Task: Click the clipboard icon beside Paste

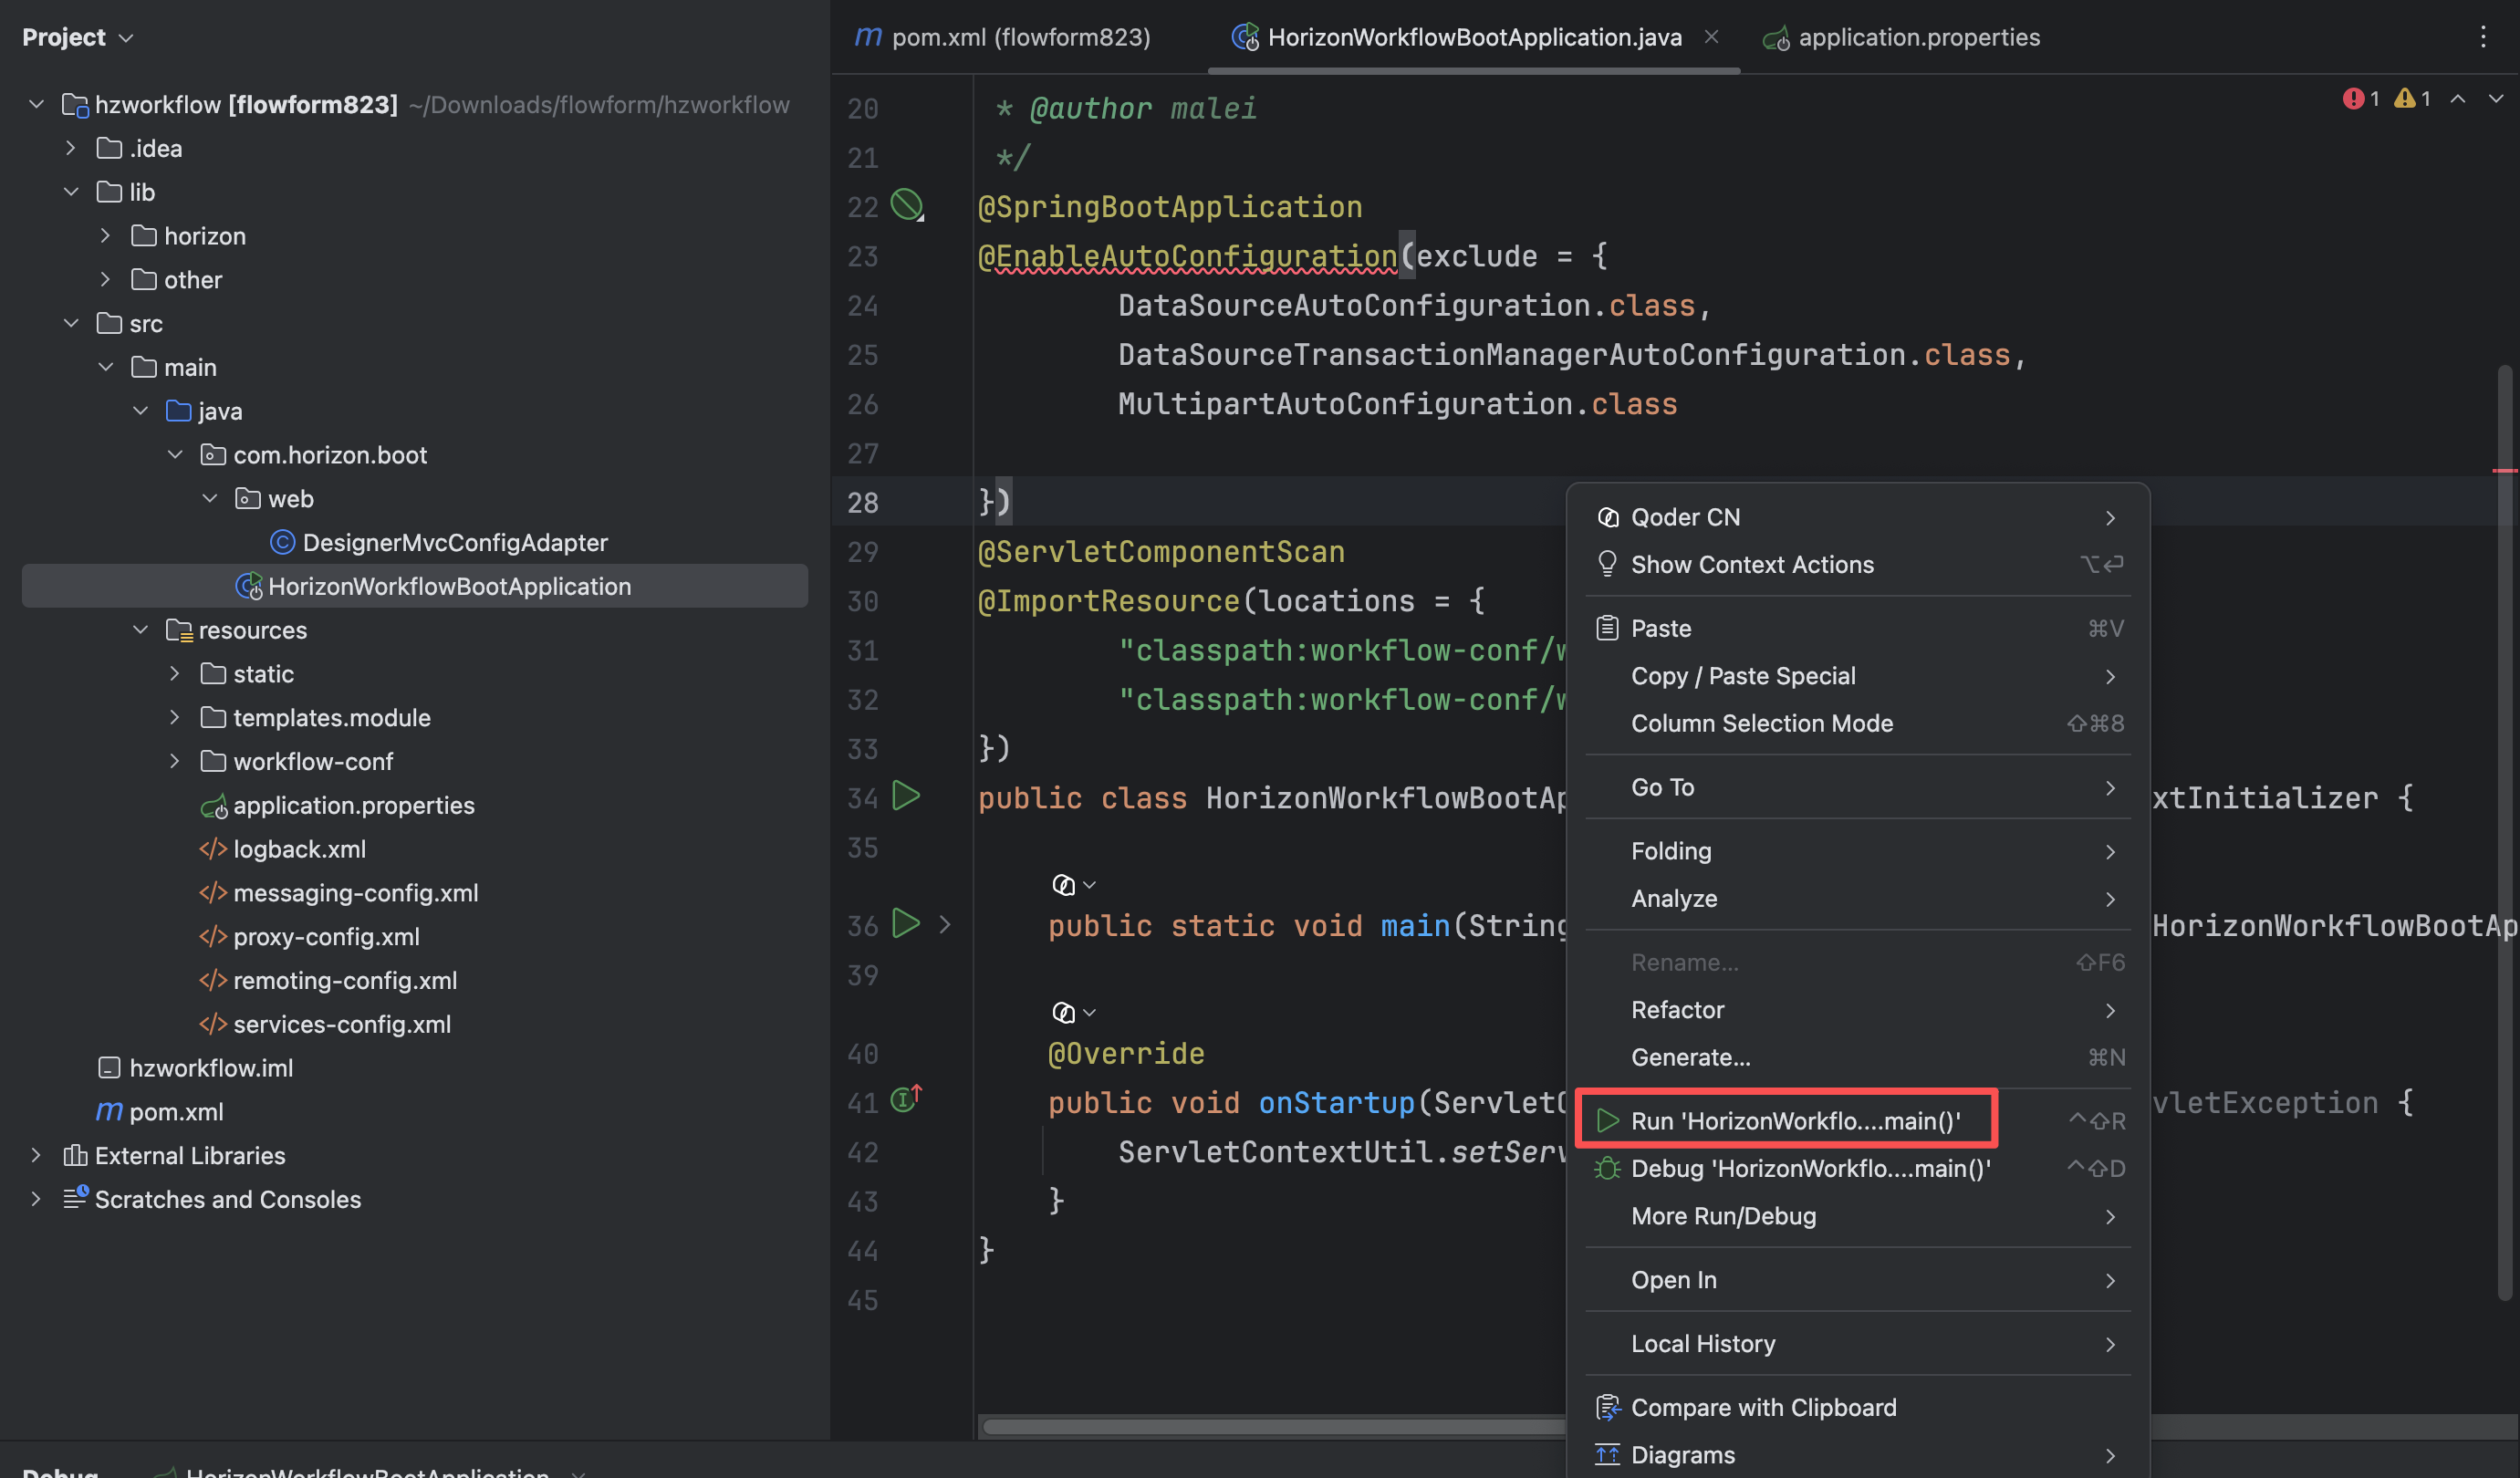Action: (1607, 628)
